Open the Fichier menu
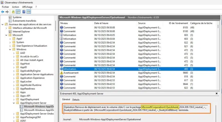The image size is (222, 122). click(6, 7)
